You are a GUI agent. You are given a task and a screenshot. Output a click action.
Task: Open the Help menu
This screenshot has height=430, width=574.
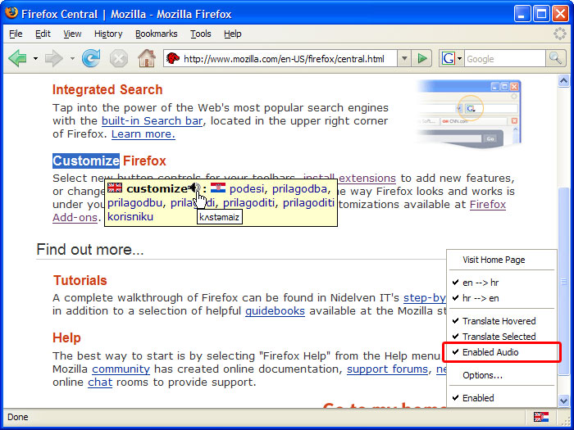232,34
